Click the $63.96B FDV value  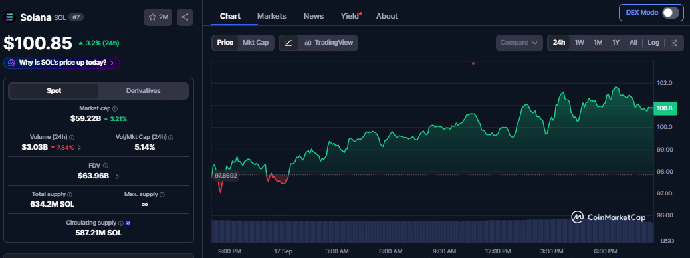pyautogui.click(x=93, y=176)
